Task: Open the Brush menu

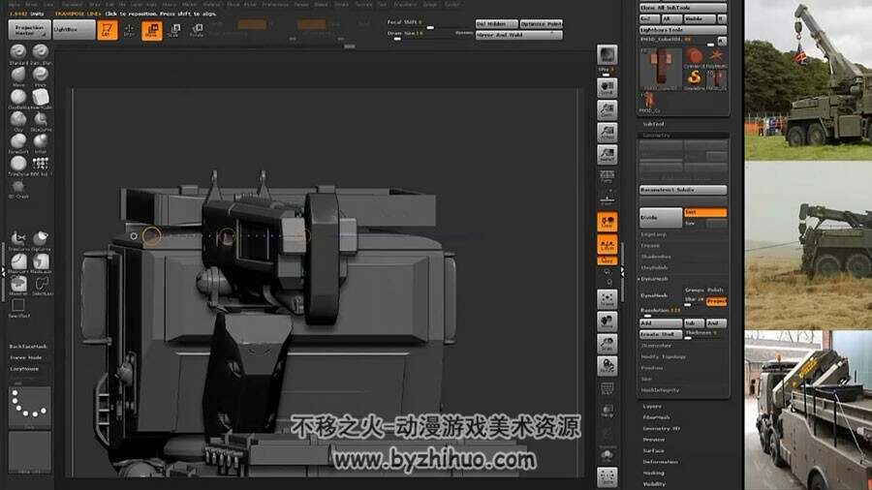Action: 31,5
